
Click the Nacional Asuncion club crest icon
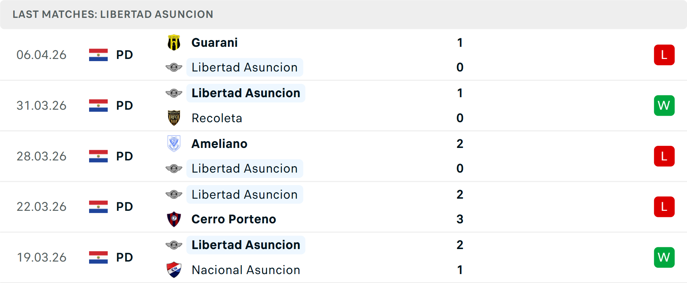pos(174,270)
